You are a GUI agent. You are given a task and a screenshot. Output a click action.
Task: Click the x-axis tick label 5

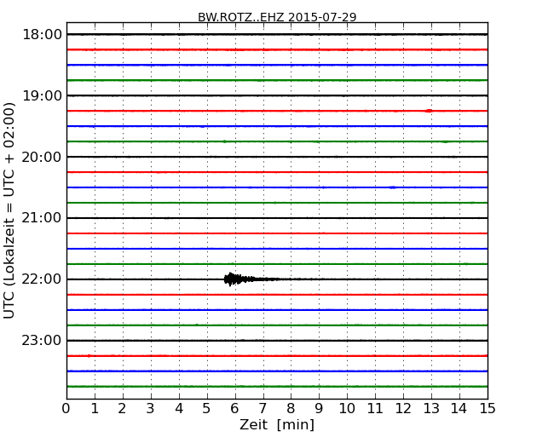(x=207, y=409)
